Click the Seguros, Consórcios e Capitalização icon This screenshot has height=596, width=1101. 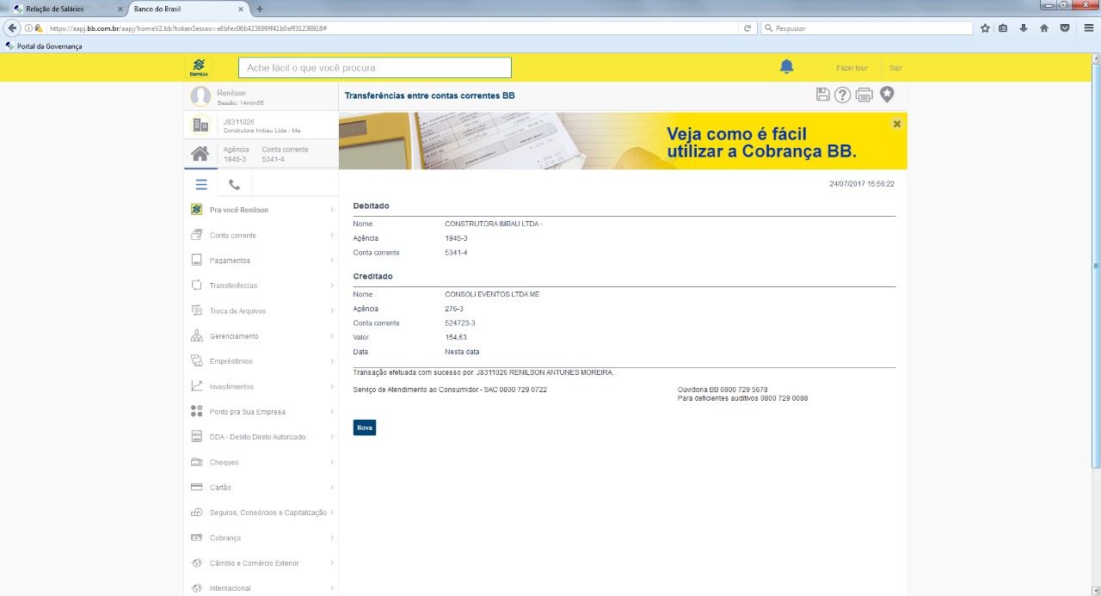click(x=196, y=513)
